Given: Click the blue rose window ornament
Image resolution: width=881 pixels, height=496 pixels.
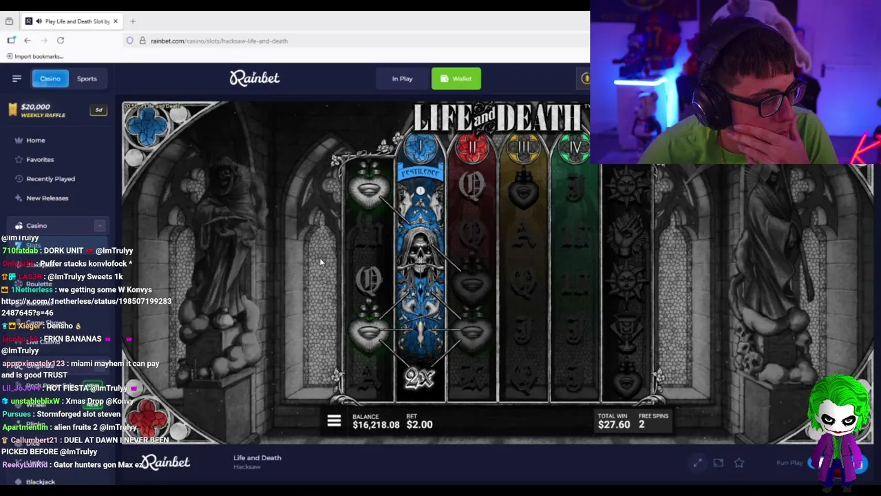Looking at the screenshot, I should tap(147, 127).
